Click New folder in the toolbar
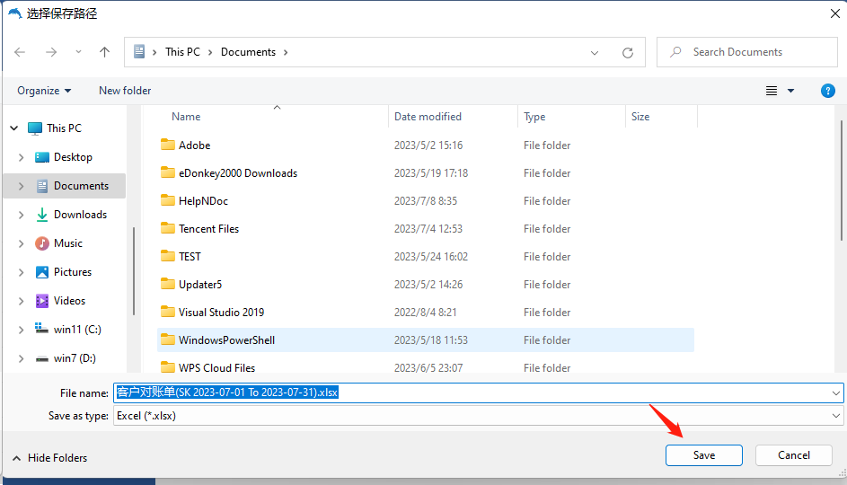 125,91
